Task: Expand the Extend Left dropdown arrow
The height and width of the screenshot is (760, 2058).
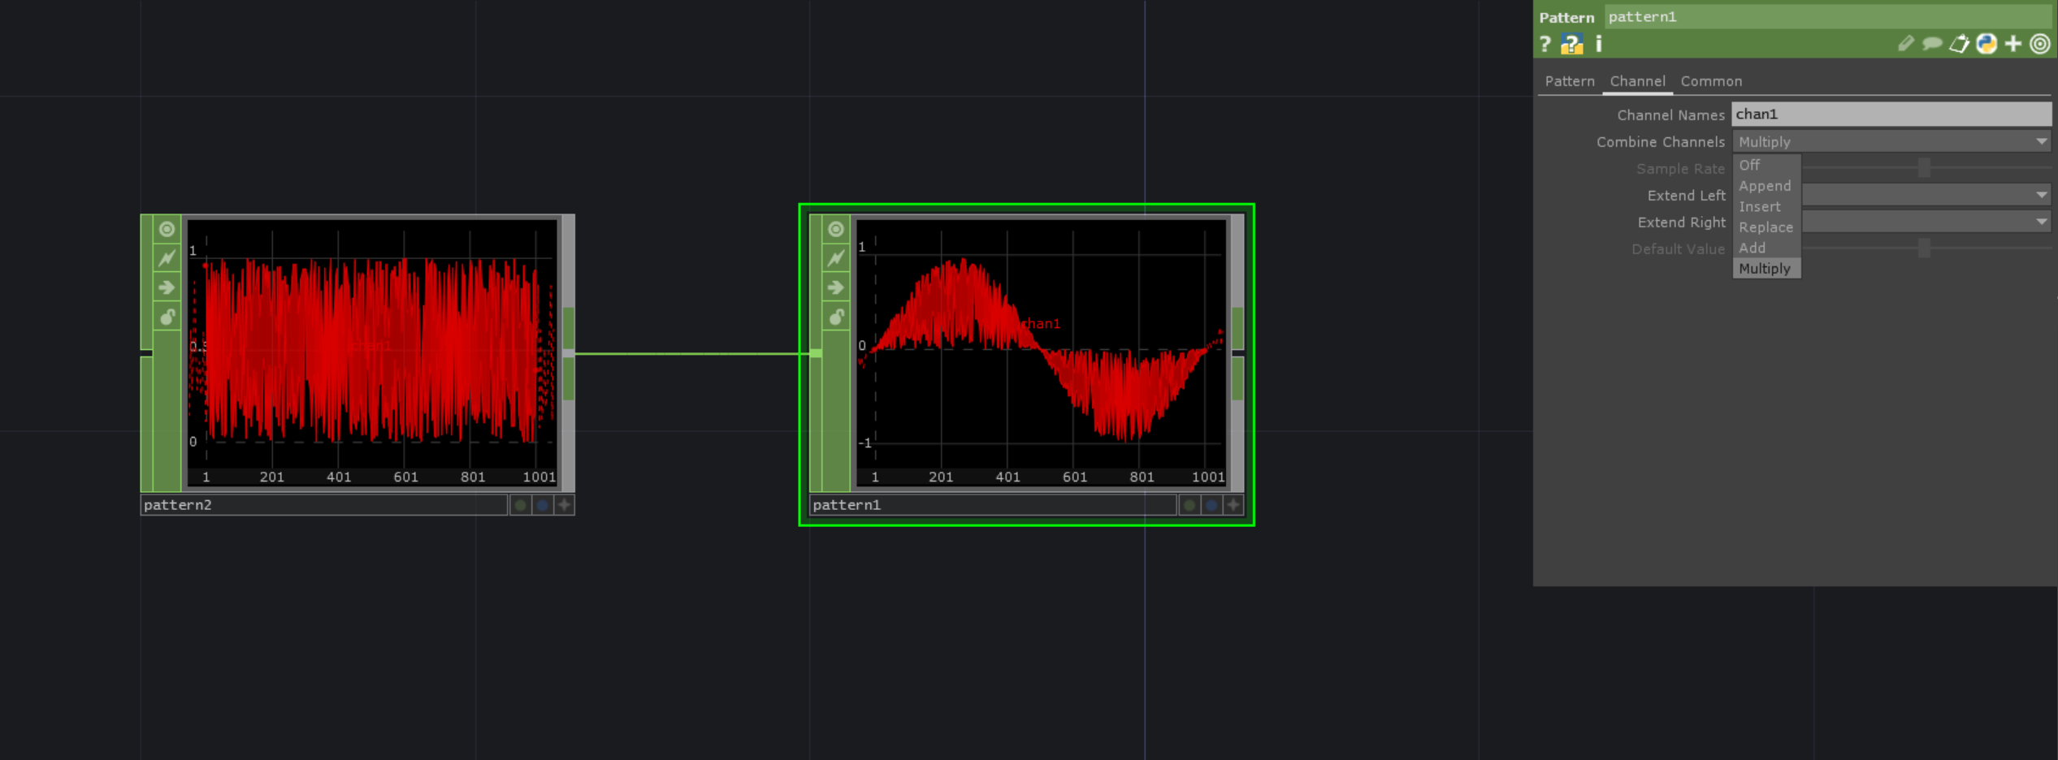Action: (2041, 195)
